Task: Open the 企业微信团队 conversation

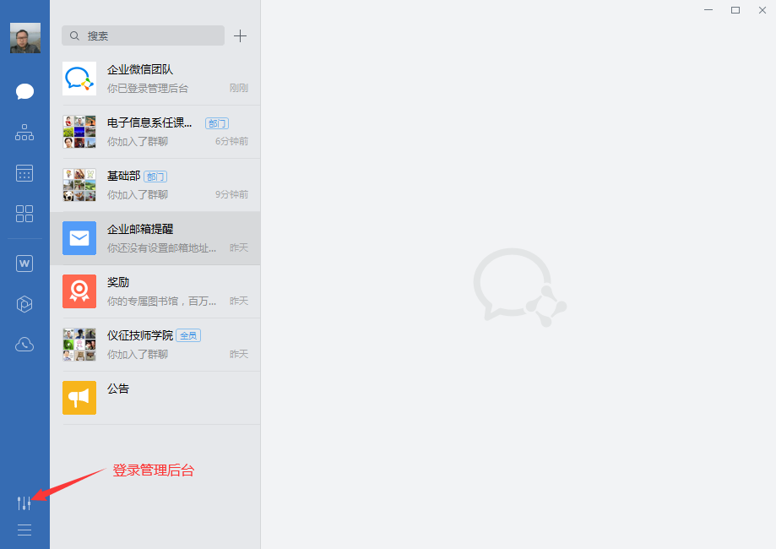Action: tap(155, 79)
